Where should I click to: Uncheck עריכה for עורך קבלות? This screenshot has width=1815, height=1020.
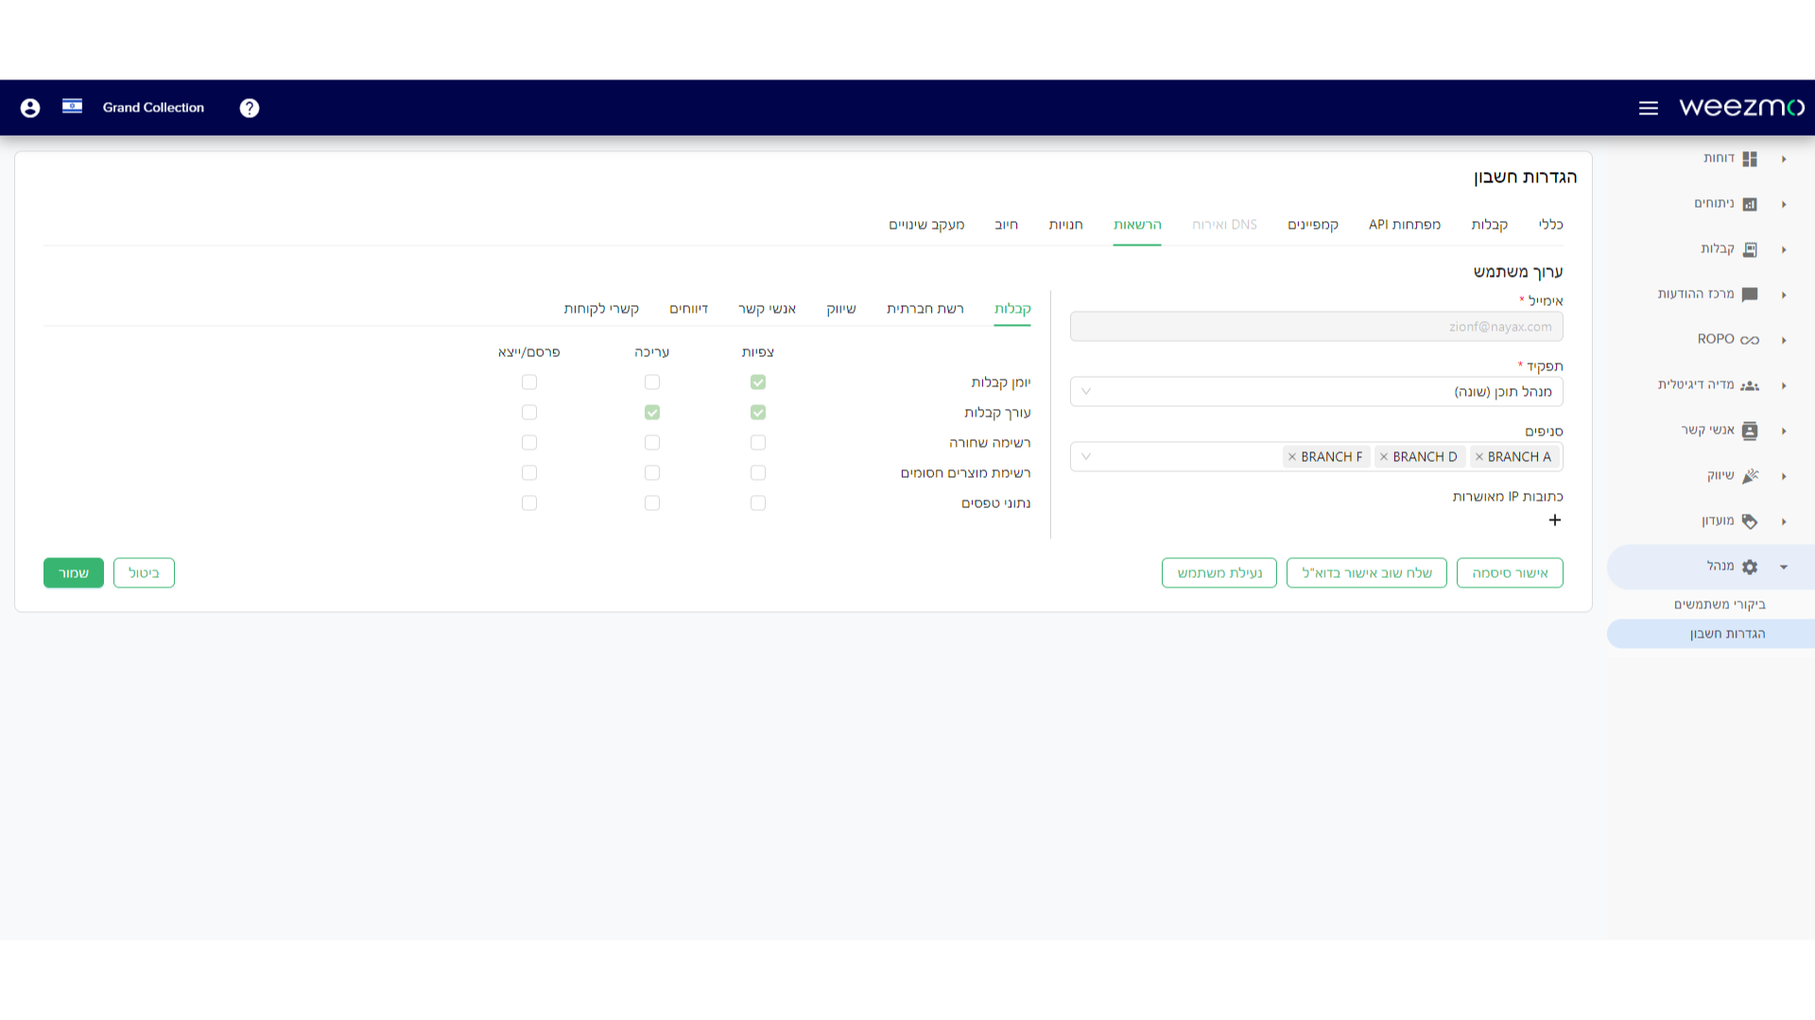click(x=652, y=413)
